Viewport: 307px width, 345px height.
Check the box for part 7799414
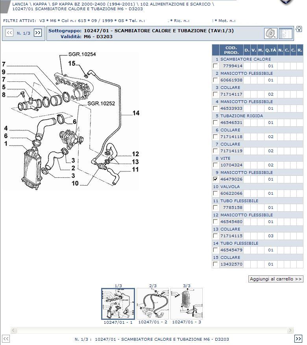point(215,66)
